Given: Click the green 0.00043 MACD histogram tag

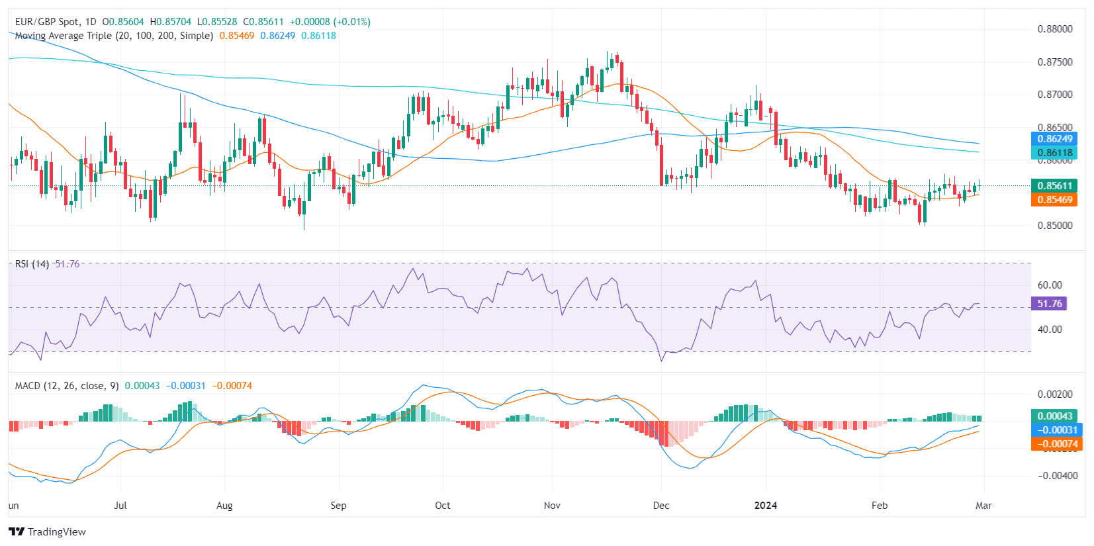Looking at the screenshot, I should pos(1054,416).
